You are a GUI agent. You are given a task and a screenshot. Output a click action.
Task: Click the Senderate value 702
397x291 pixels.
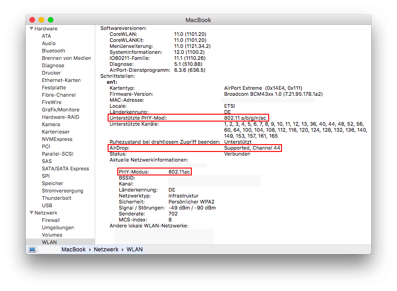[x=173, y=214]
